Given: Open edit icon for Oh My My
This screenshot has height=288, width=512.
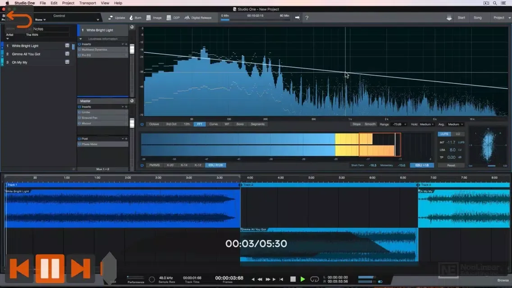Looking at the screenshot, I should (x=67, y=62).
